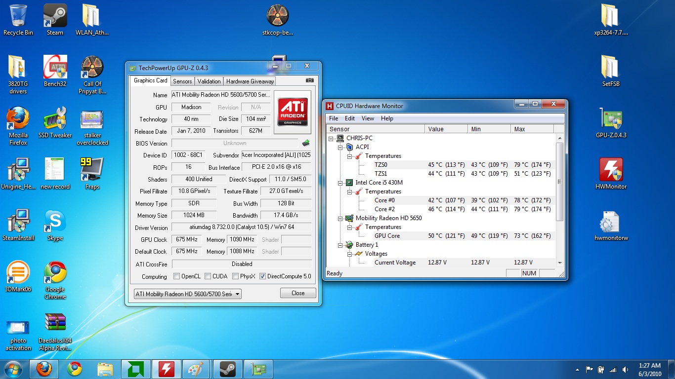This screenshot has height=379, width=675.
Task: Select the Graphics Card tab in GPU-Z
Action: point(151,80)
